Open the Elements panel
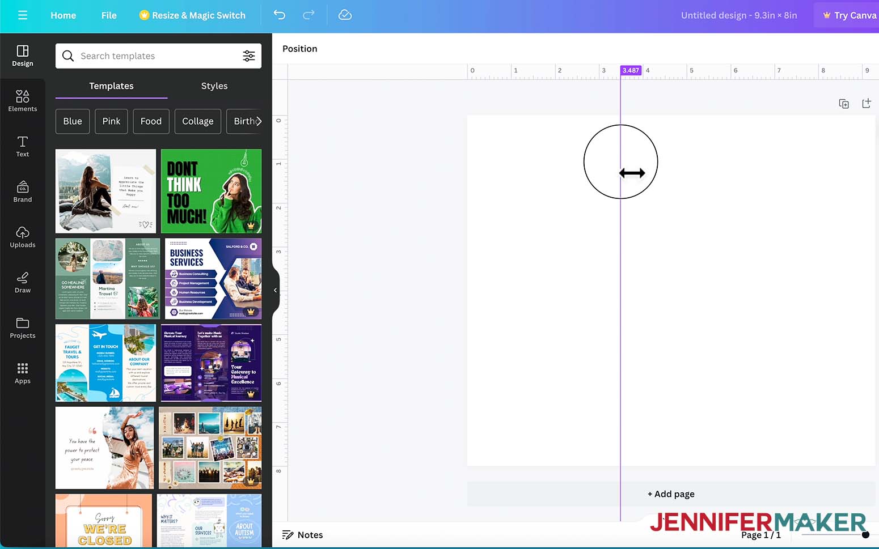This screenshot has height=549, width=879. pos(23,101)
